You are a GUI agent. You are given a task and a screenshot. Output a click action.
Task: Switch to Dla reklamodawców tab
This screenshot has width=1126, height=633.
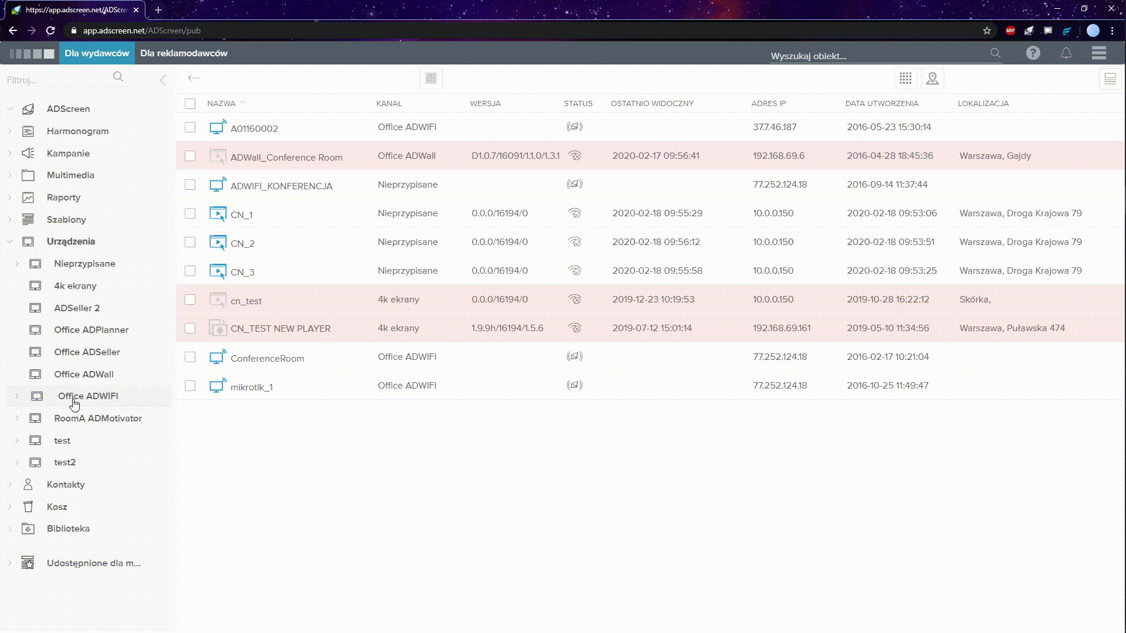click(x=184, y=53)
